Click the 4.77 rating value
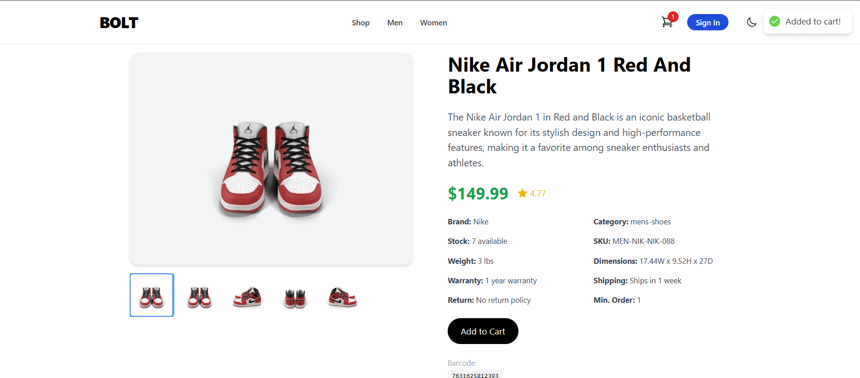 pyautogui.click(x=538, y=193)
